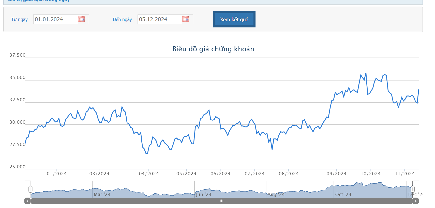
Task: Focus the end date field showing 05.12.2024
Action: (159, 19)
